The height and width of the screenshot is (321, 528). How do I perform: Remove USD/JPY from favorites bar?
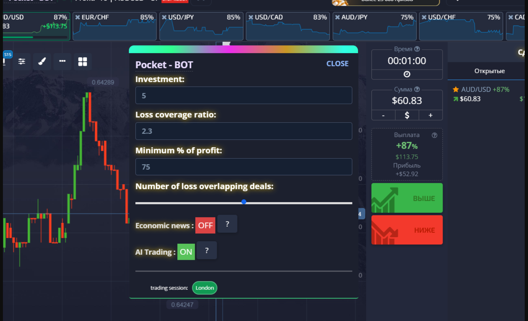tap(164, 17)
